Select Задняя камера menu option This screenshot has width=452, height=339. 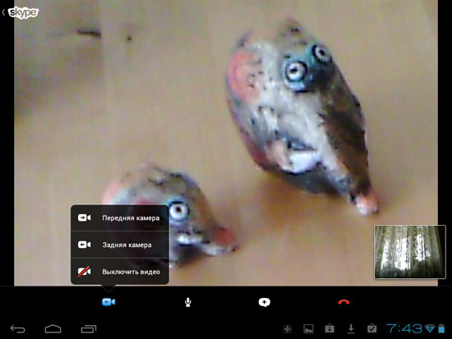point(120,245)
